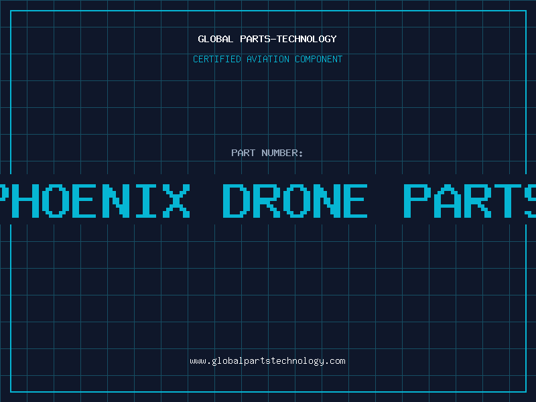Image resolution: width=536 pixels, height=402 pixels.
Task: Select the word DRONE in the banner
Action: click(295, 201)
